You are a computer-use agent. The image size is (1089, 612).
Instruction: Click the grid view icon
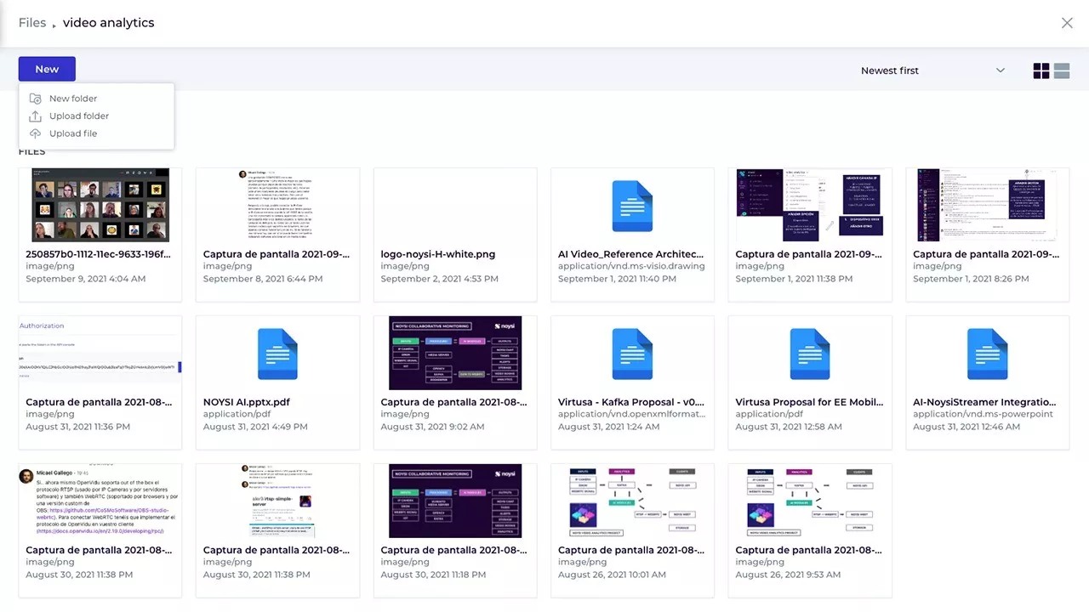(x=1041, y=71)
